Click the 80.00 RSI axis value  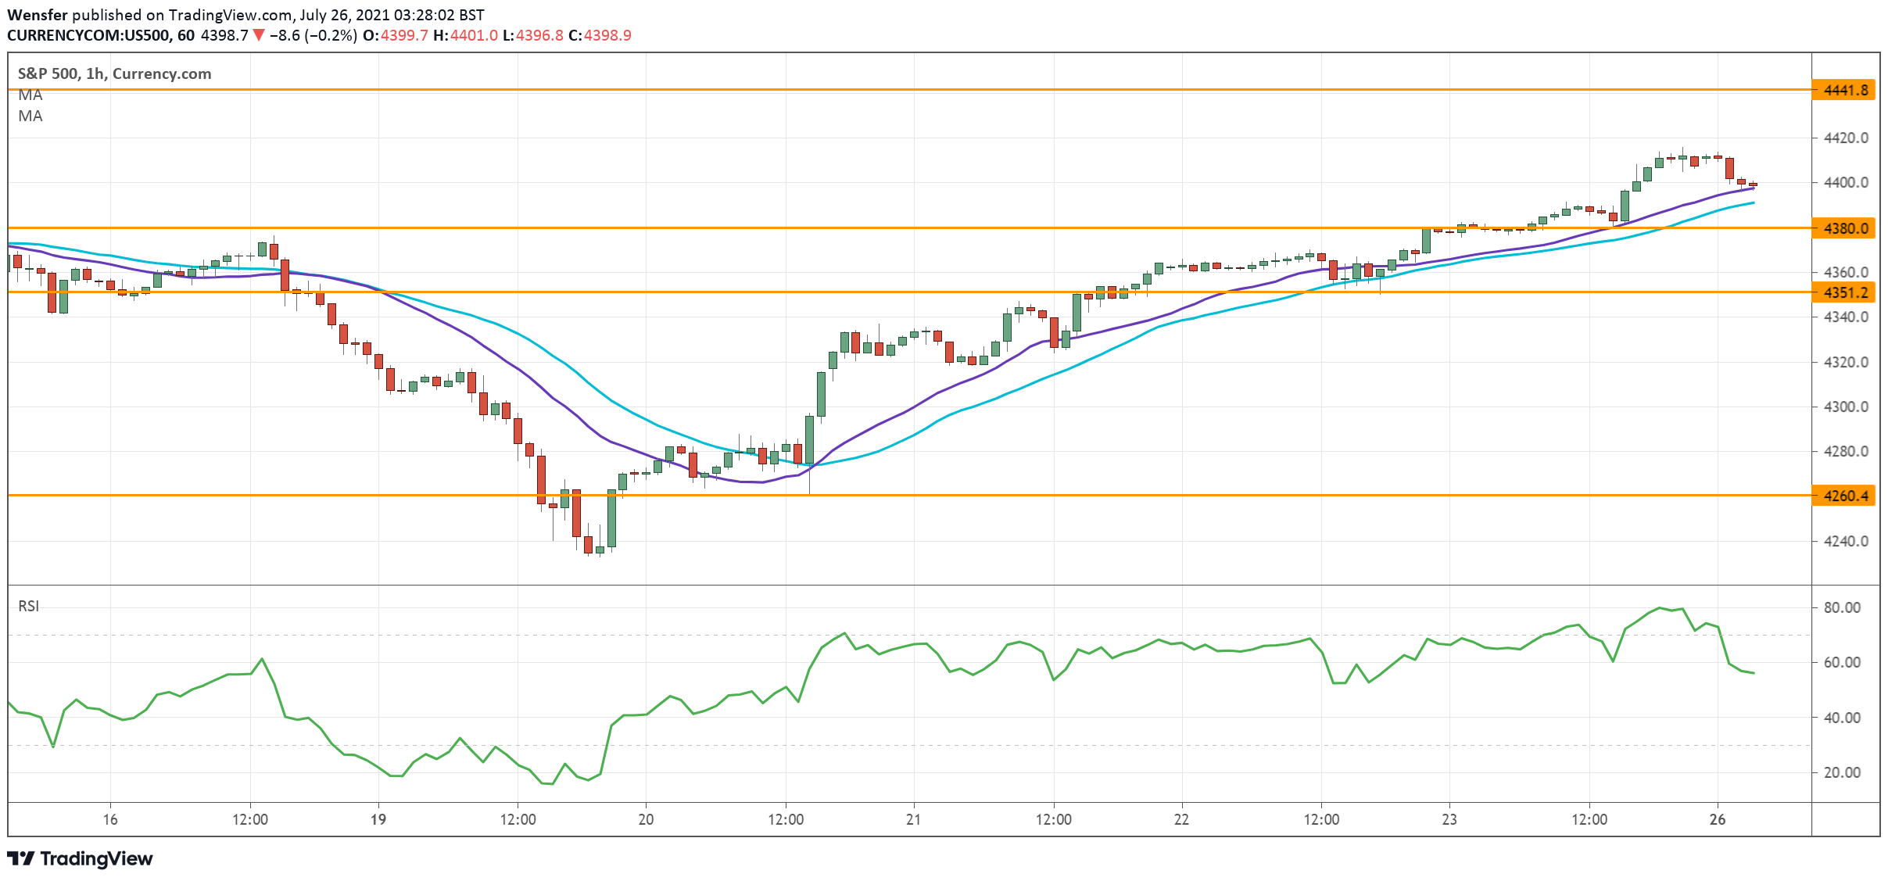coord(1841,607)
